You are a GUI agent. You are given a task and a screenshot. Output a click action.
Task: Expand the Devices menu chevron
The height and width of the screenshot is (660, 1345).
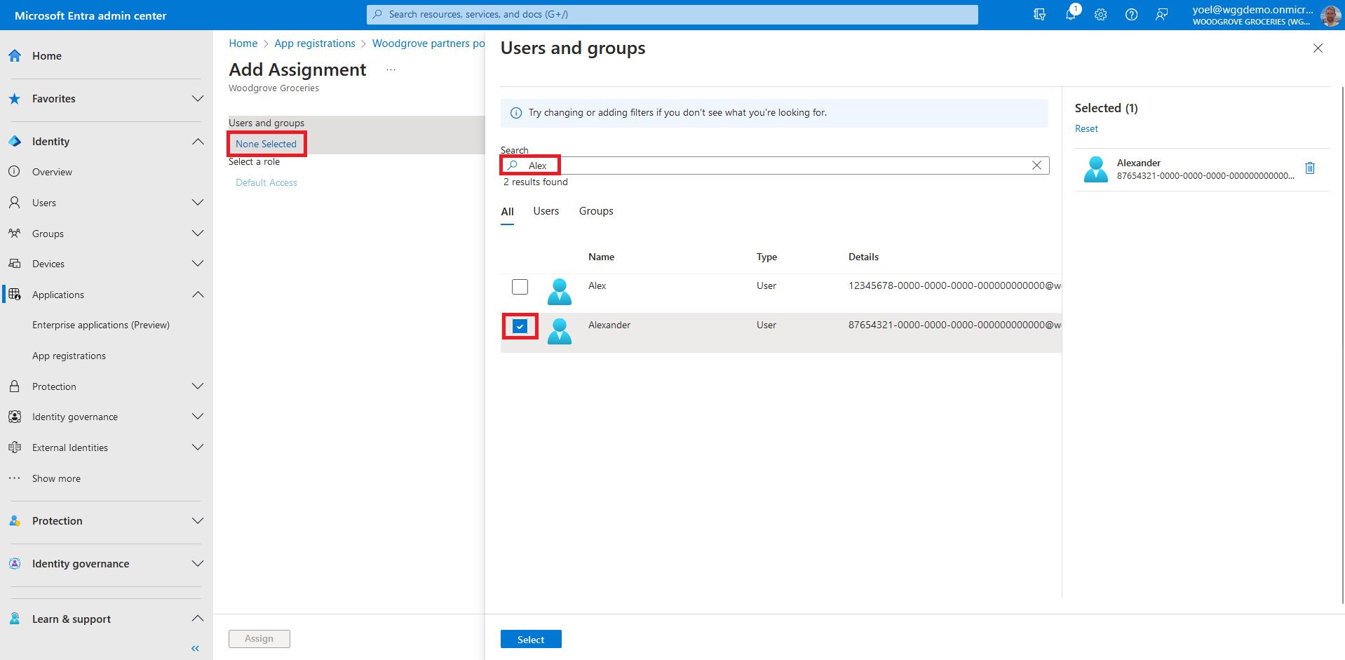(x=198, y=264)
